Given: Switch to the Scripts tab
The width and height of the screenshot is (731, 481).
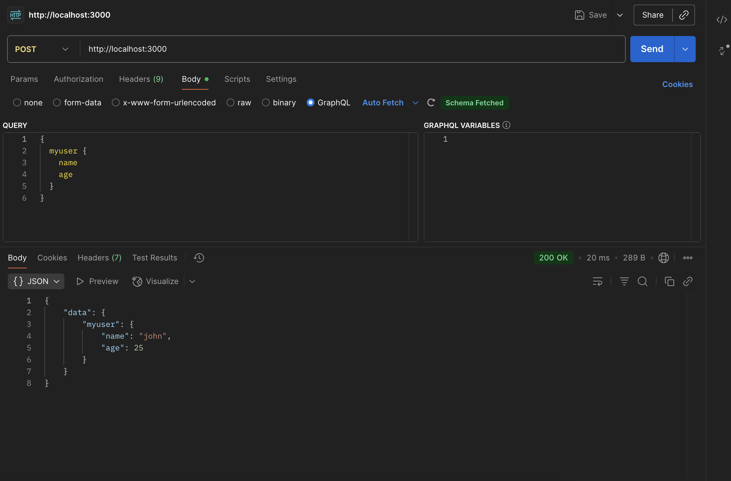Looking at the screenshot, I should [237, 79].
